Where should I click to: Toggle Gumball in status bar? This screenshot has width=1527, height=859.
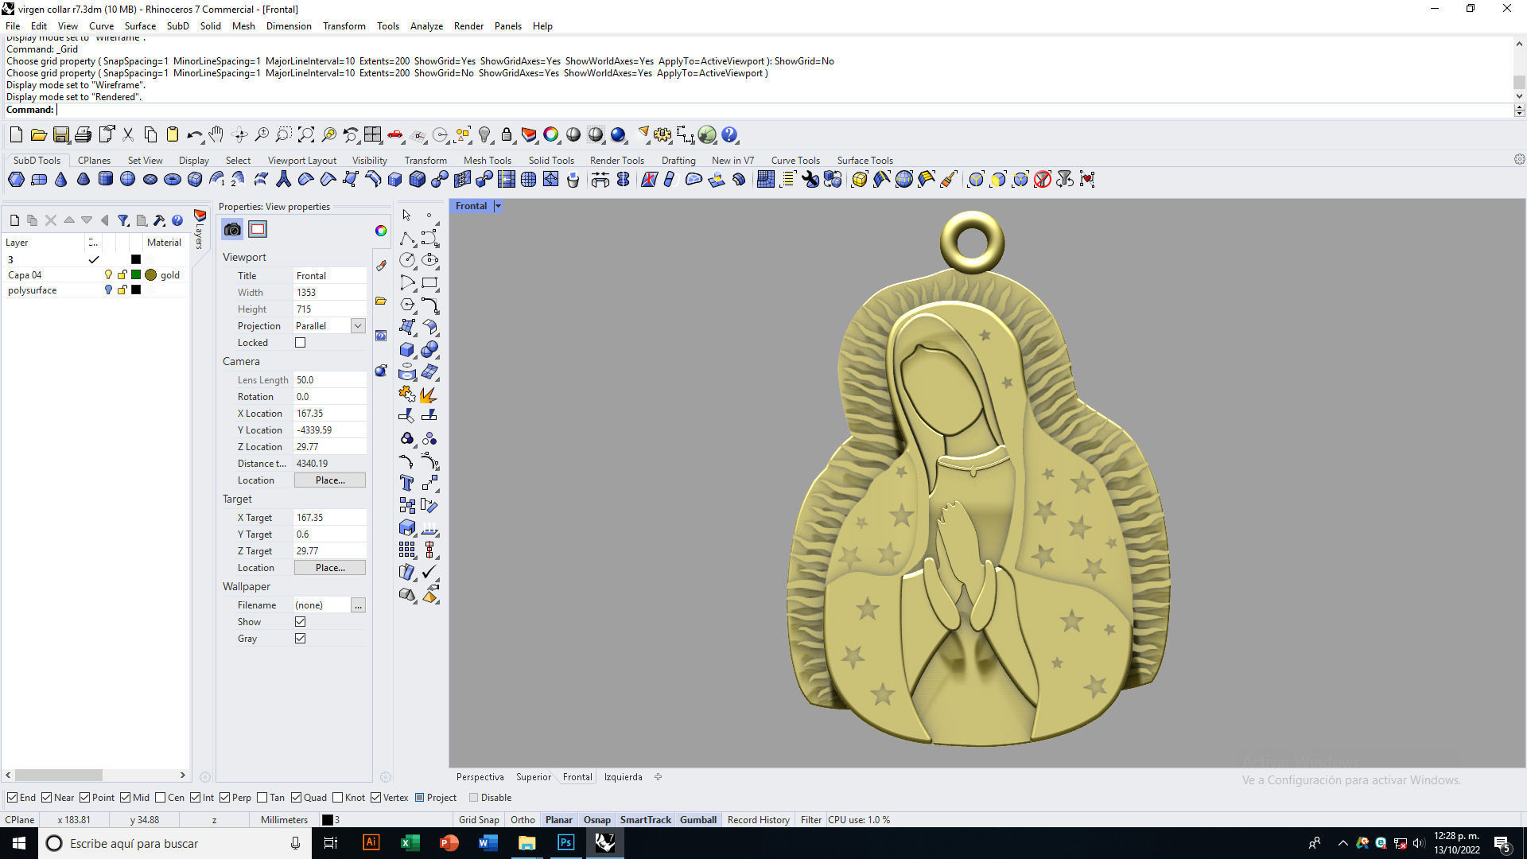tap(698, 820)
